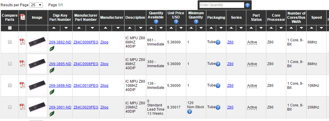
Task: Sort Manufacturer column descending
Action: 118,28
